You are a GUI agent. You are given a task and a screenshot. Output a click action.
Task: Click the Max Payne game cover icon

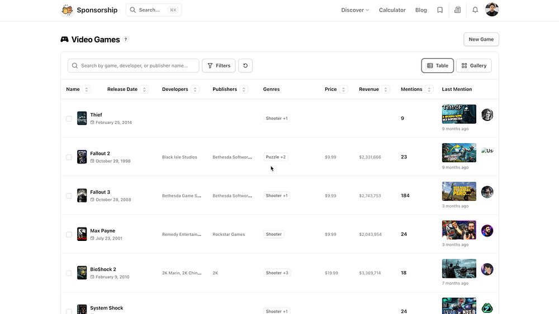pos(82,234)
